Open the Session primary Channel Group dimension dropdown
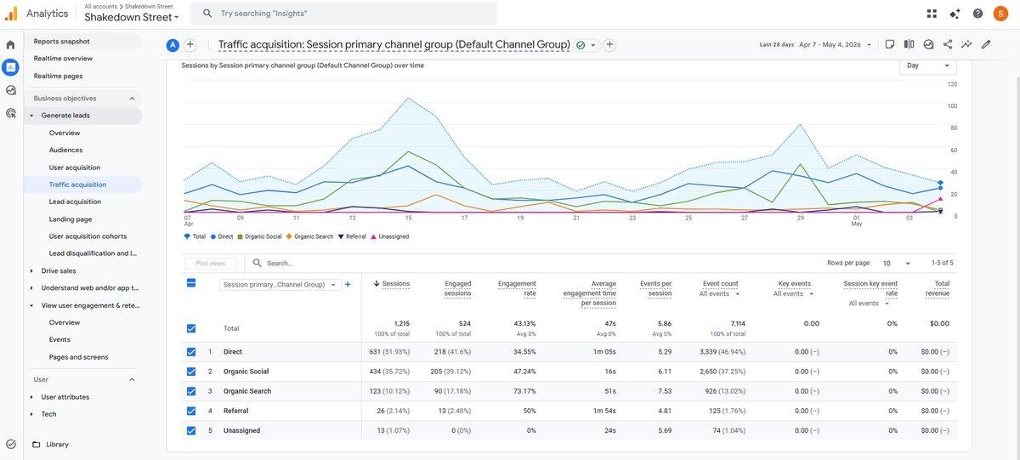Viewport: 1020px width, 460px height. coord(280,285)
